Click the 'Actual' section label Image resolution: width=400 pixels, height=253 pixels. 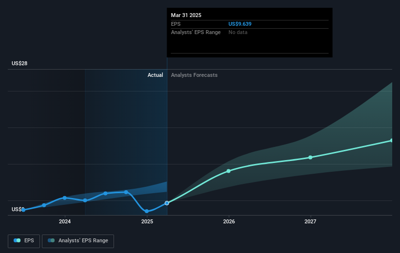(155, 75)
